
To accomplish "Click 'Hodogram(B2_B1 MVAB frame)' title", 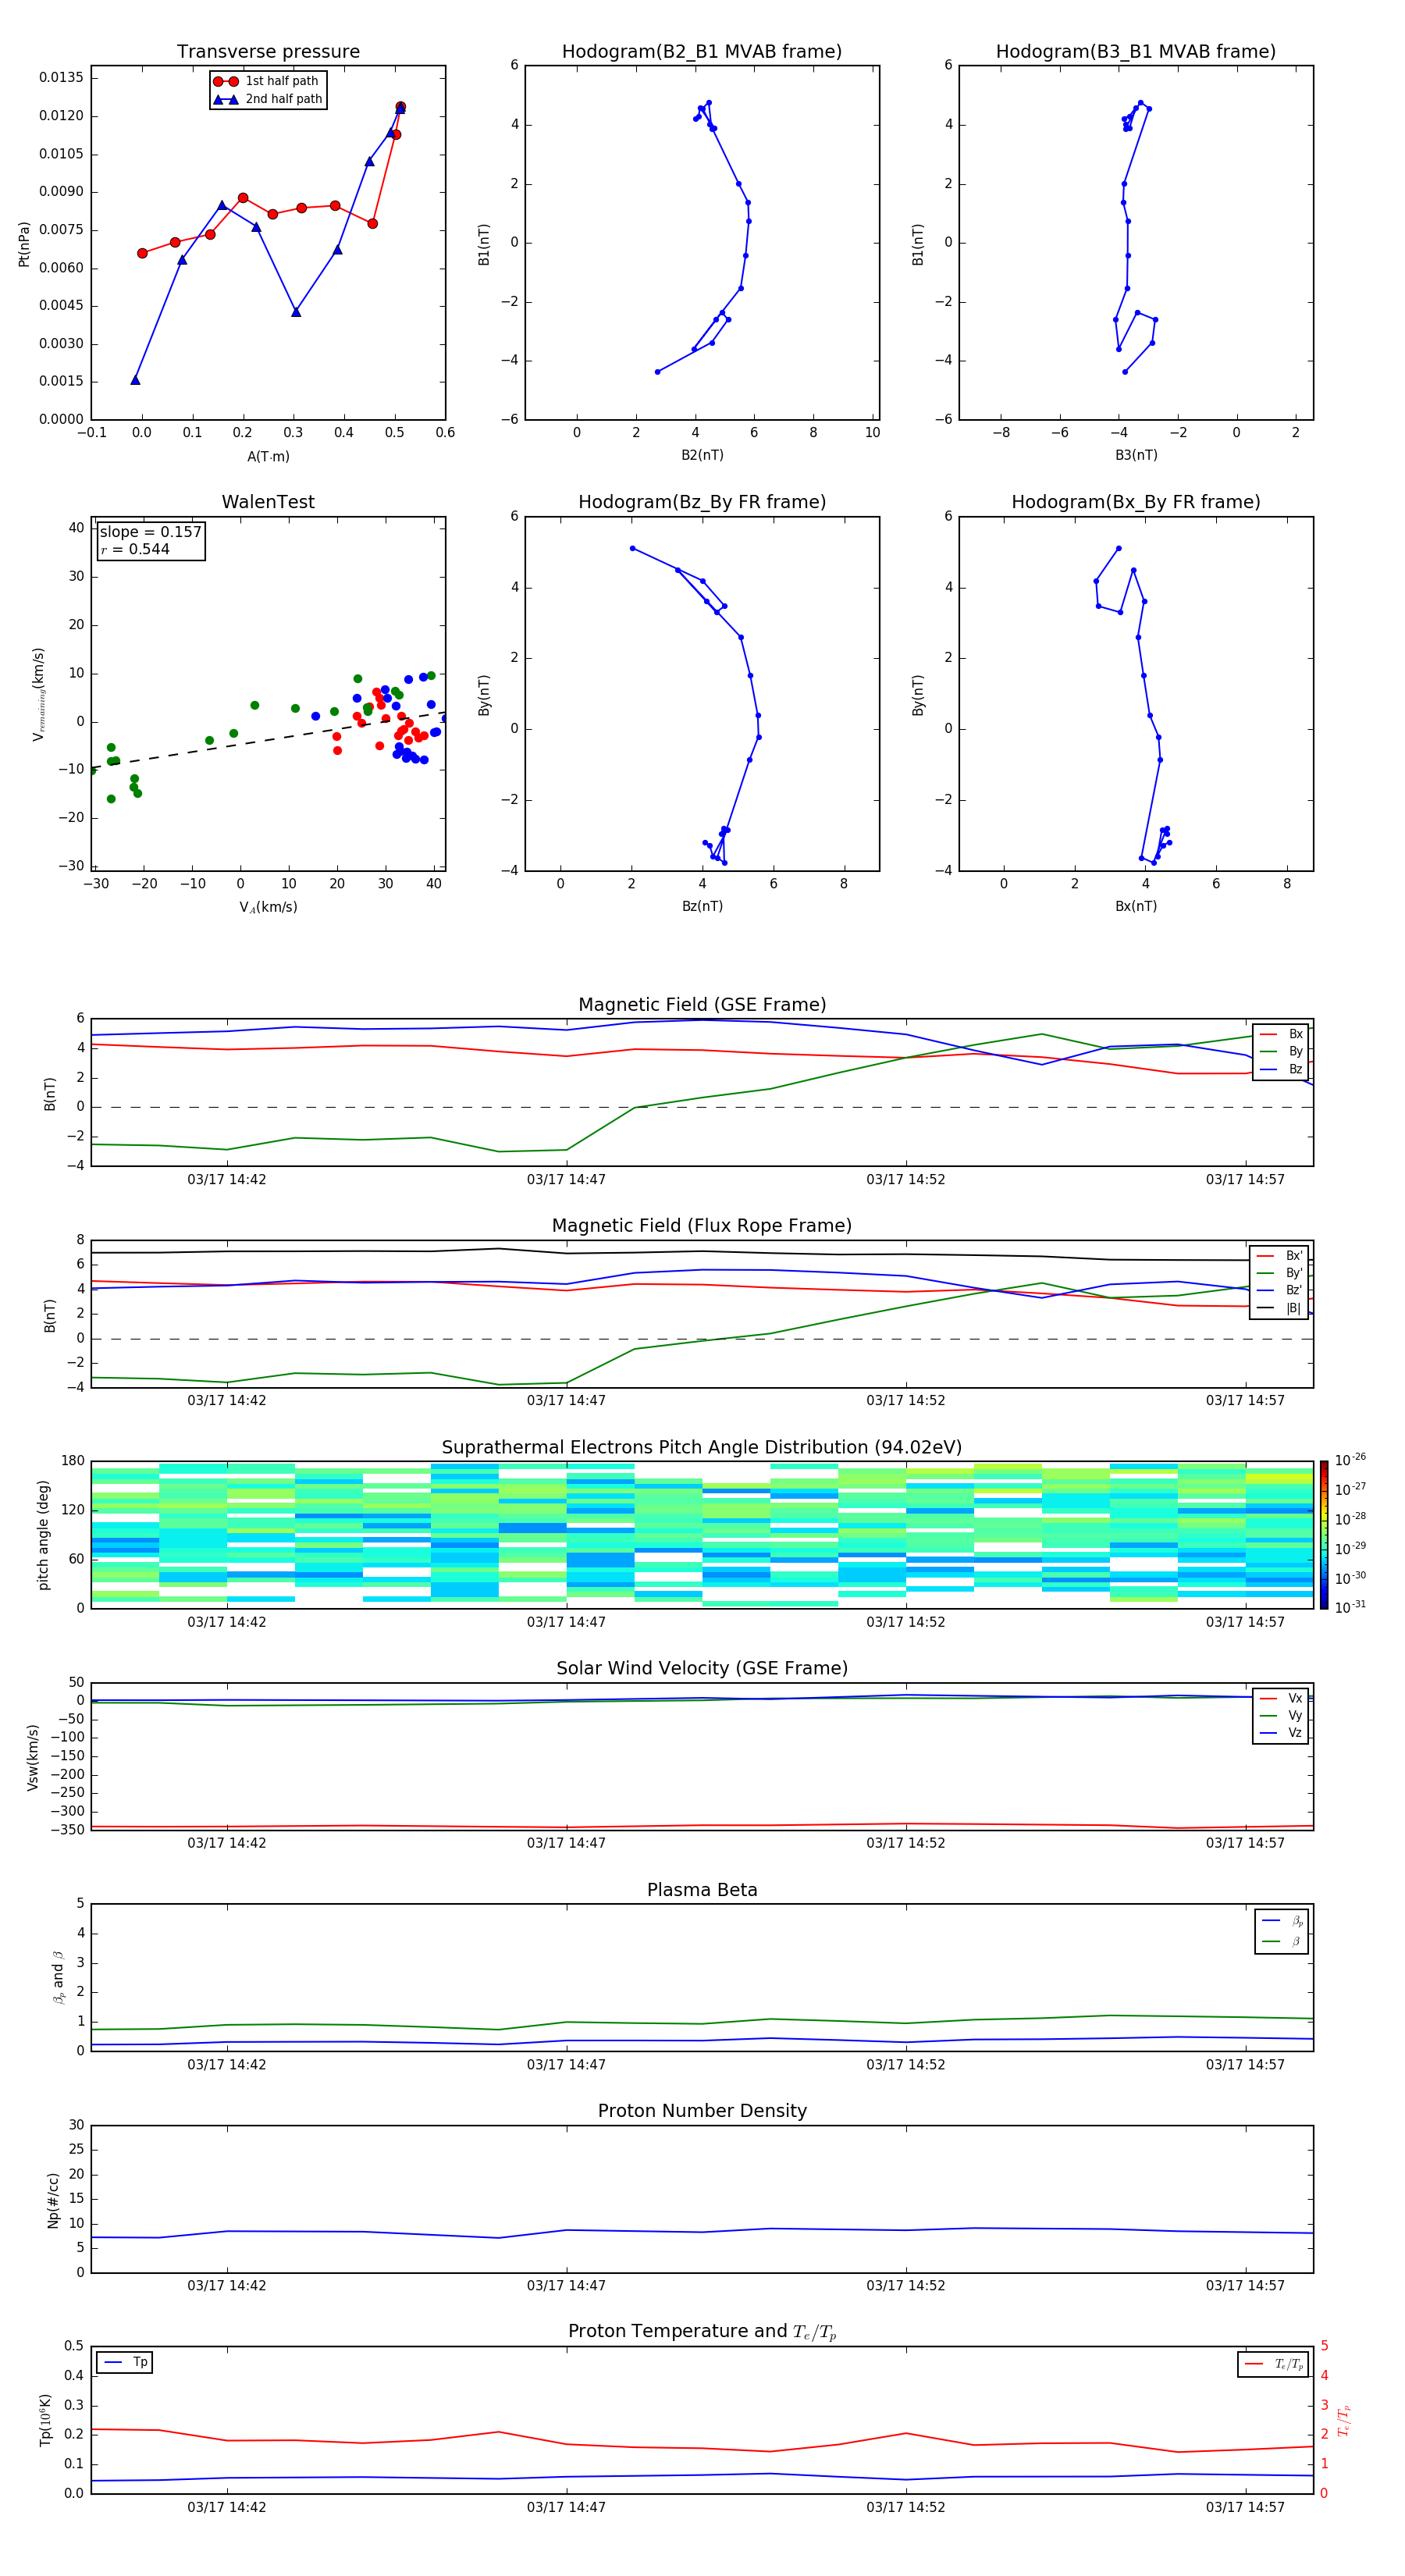I will pos(702,51).
